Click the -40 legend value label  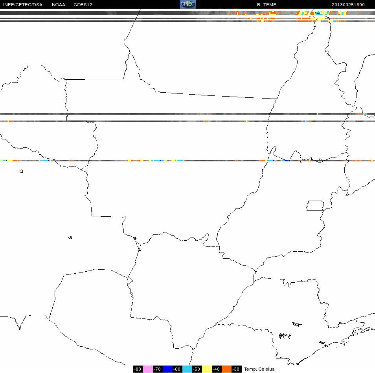point(216,369)
